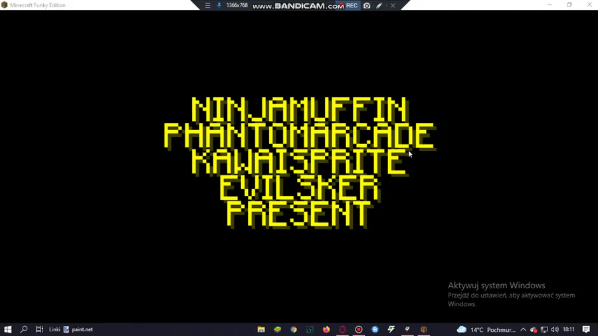This screenshot has height=336, width=598.
Task: Open the white lightning bolt taskbar app
Action: (x=391, y=329)
